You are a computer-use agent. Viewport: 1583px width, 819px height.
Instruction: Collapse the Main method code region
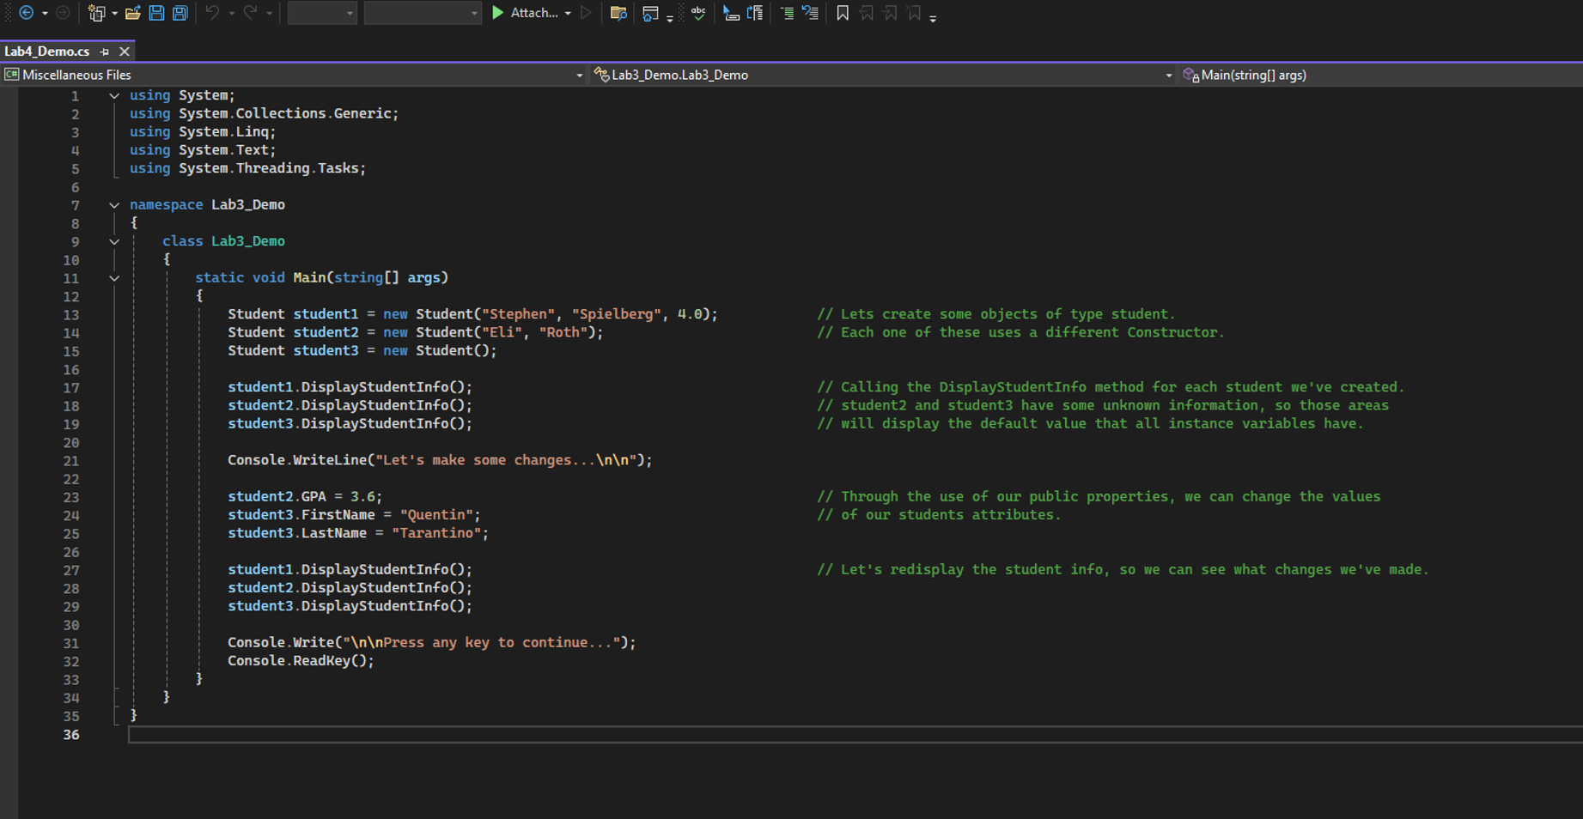coord(114,277)
